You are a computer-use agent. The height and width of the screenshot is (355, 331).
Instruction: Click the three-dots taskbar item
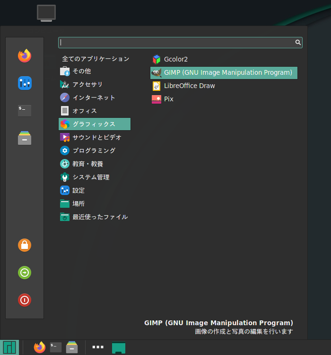tap(98, 347)
